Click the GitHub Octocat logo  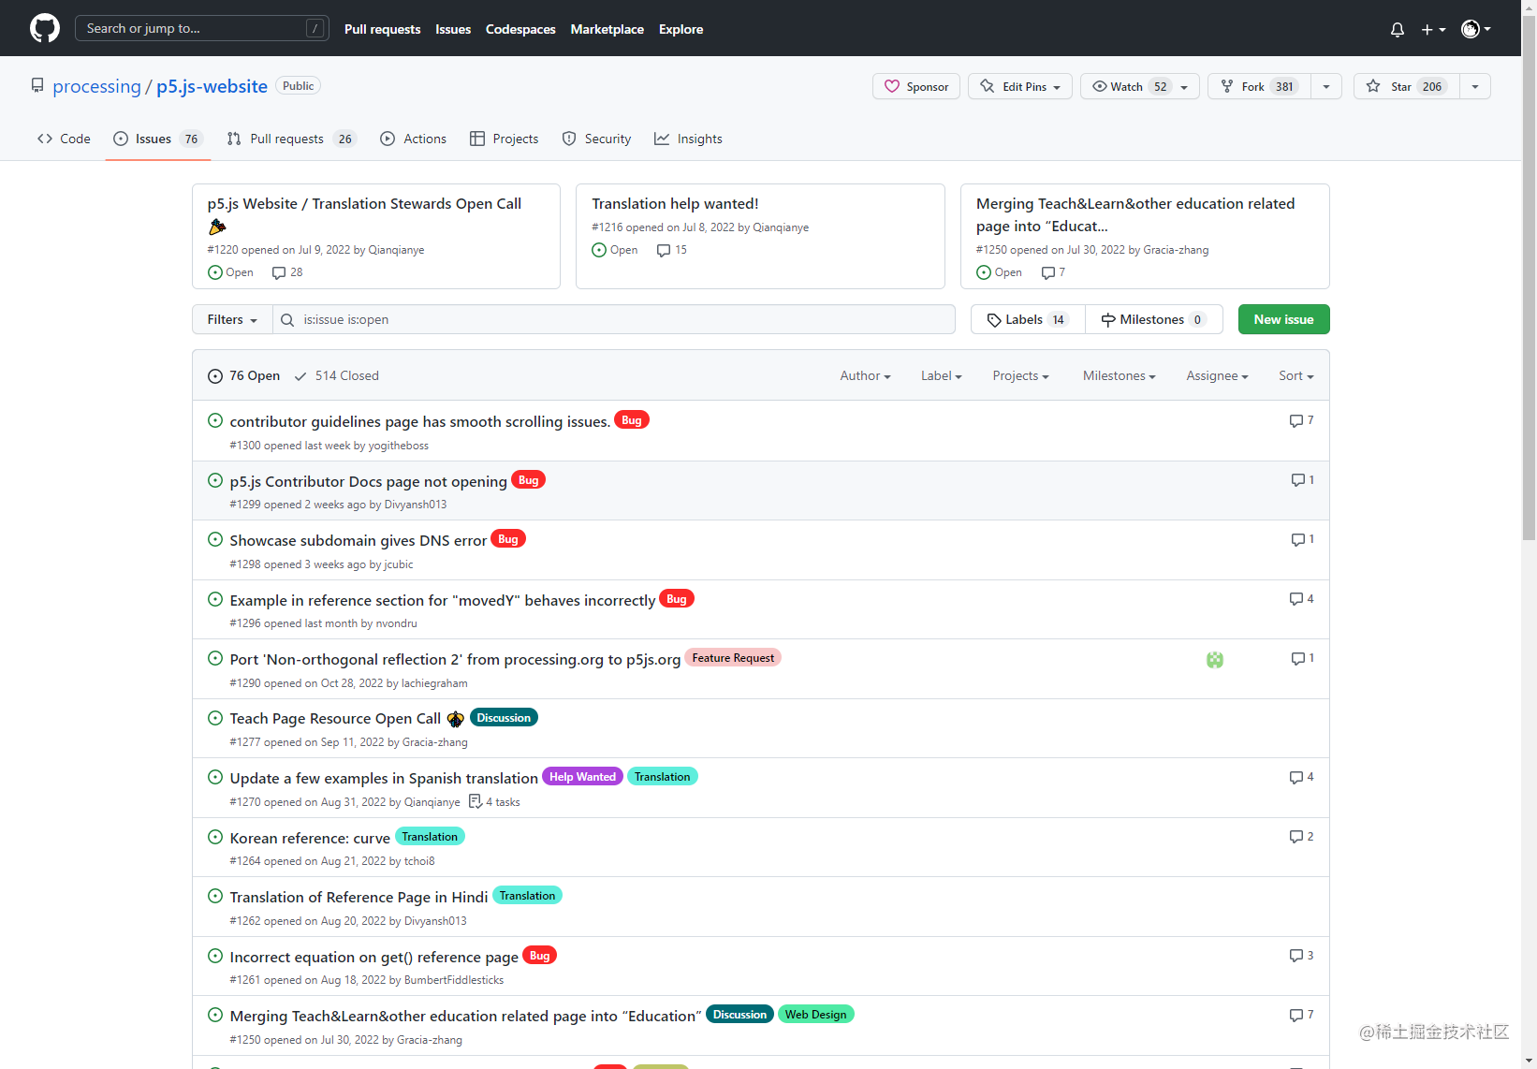44,28
